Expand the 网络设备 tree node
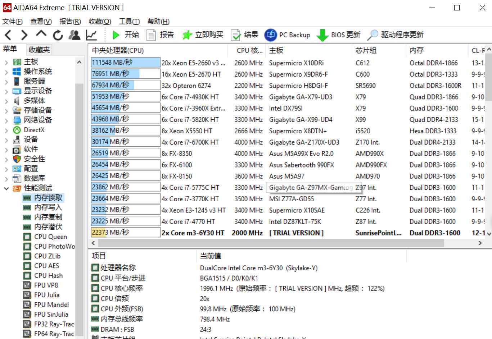 pos(6,120)
